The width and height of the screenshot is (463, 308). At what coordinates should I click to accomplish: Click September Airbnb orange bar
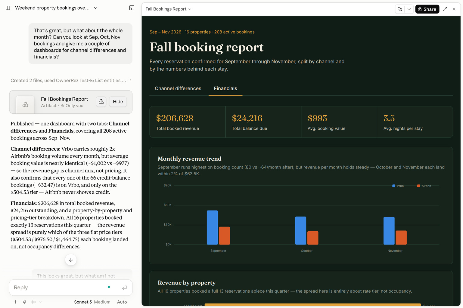tap(224, 236)
